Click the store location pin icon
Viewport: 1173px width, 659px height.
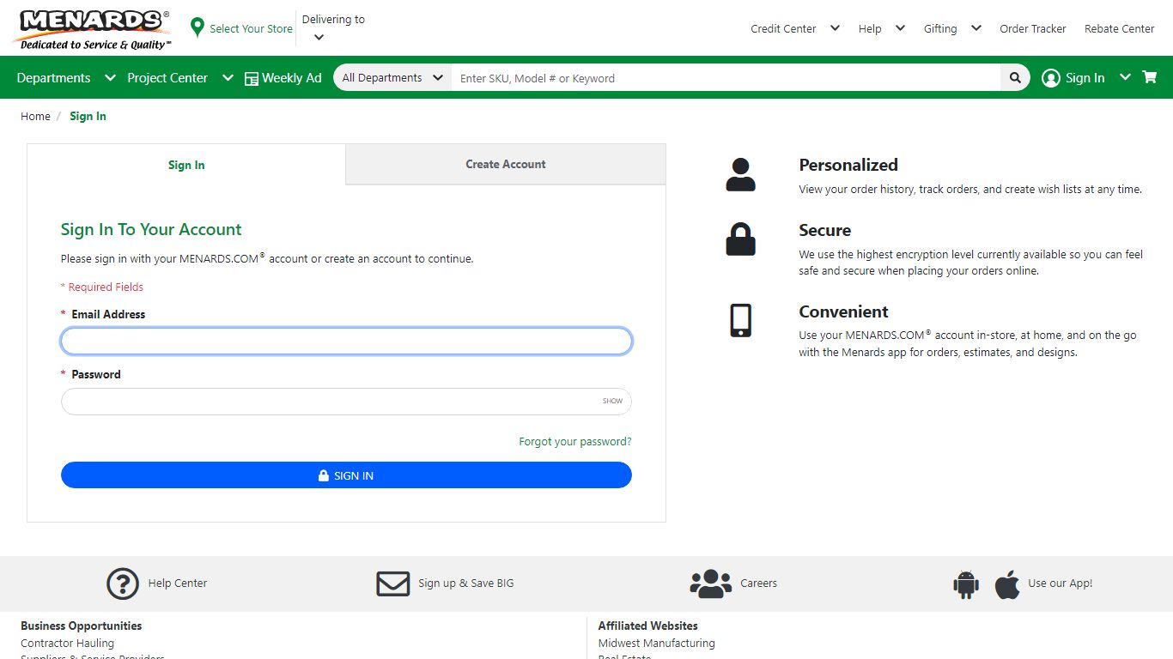[x=198, y=28]
